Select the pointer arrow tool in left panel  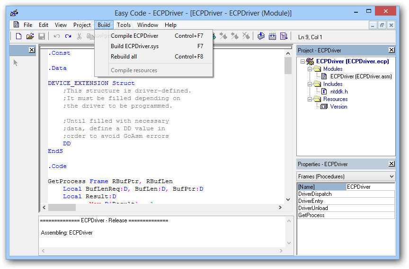click(16, 63)
